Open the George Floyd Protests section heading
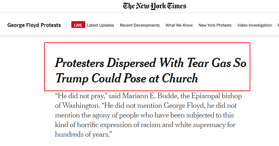The image size is (279, 146). coord(34,25)
